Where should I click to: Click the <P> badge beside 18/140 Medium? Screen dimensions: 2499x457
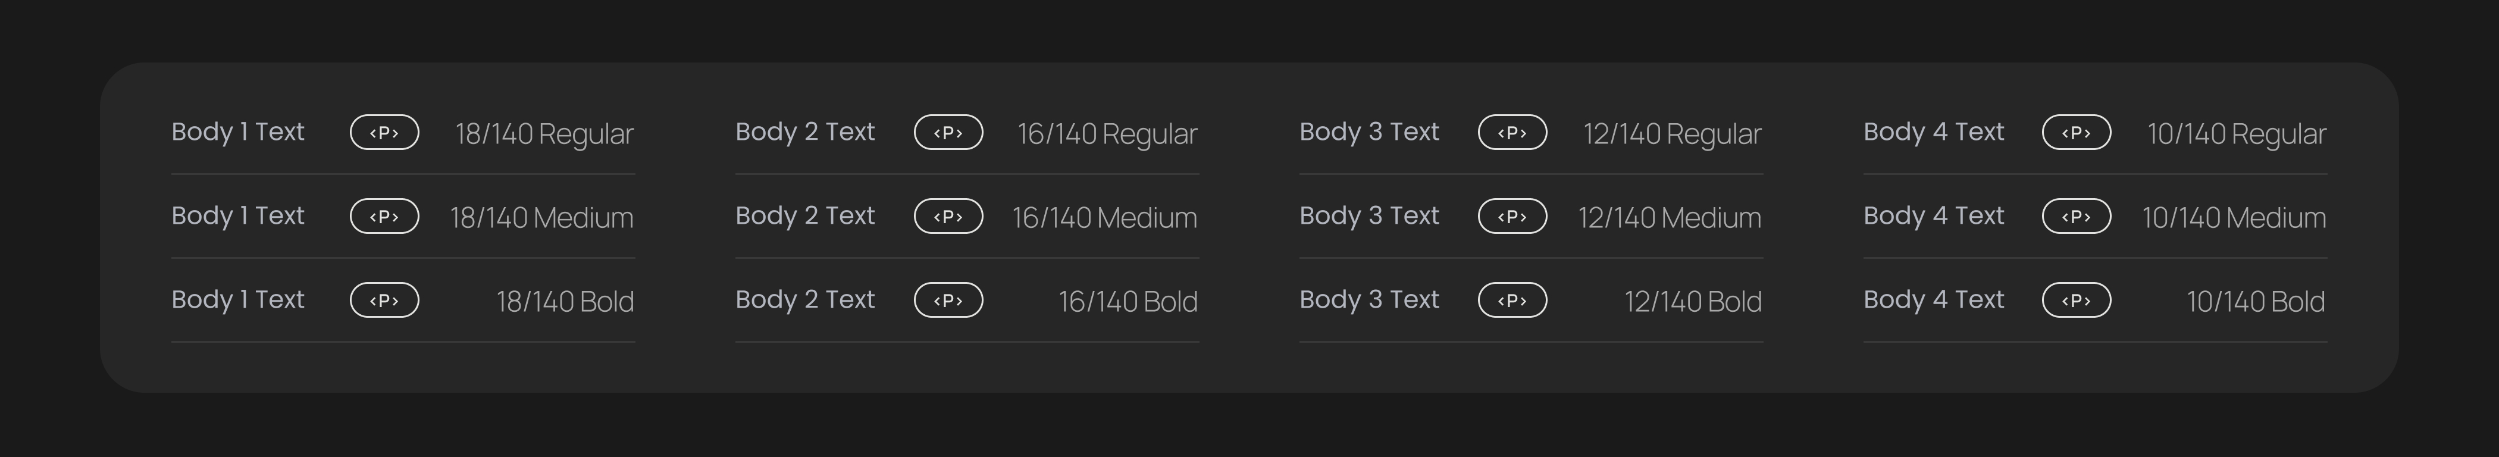384,217
